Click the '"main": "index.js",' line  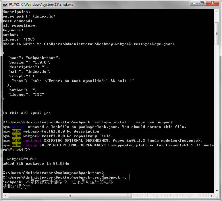tap(29, 72)
